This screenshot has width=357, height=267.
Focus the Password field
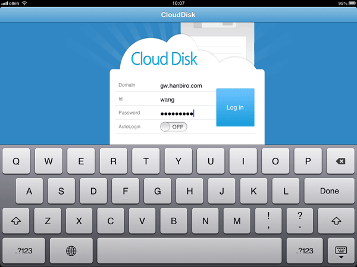coord(185,113)
